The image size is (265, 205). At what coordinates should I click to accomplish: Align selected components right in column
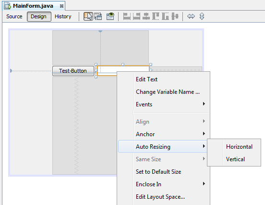click(x=136, y=16)
